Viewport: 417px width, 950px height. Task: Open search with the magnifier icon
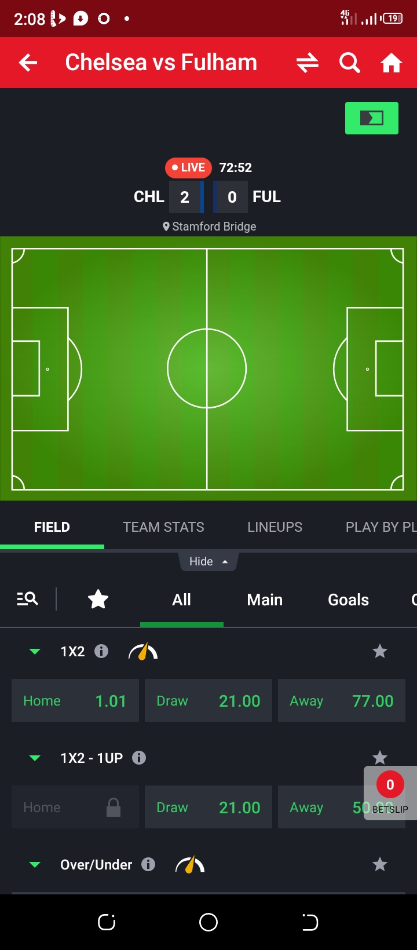350,63
